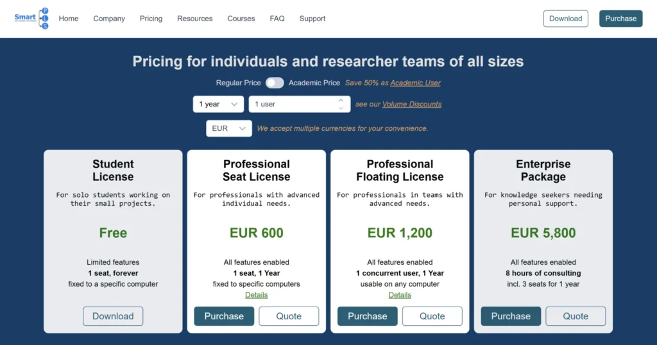Click the 'EUR 5,800' price text

point(543,233)
